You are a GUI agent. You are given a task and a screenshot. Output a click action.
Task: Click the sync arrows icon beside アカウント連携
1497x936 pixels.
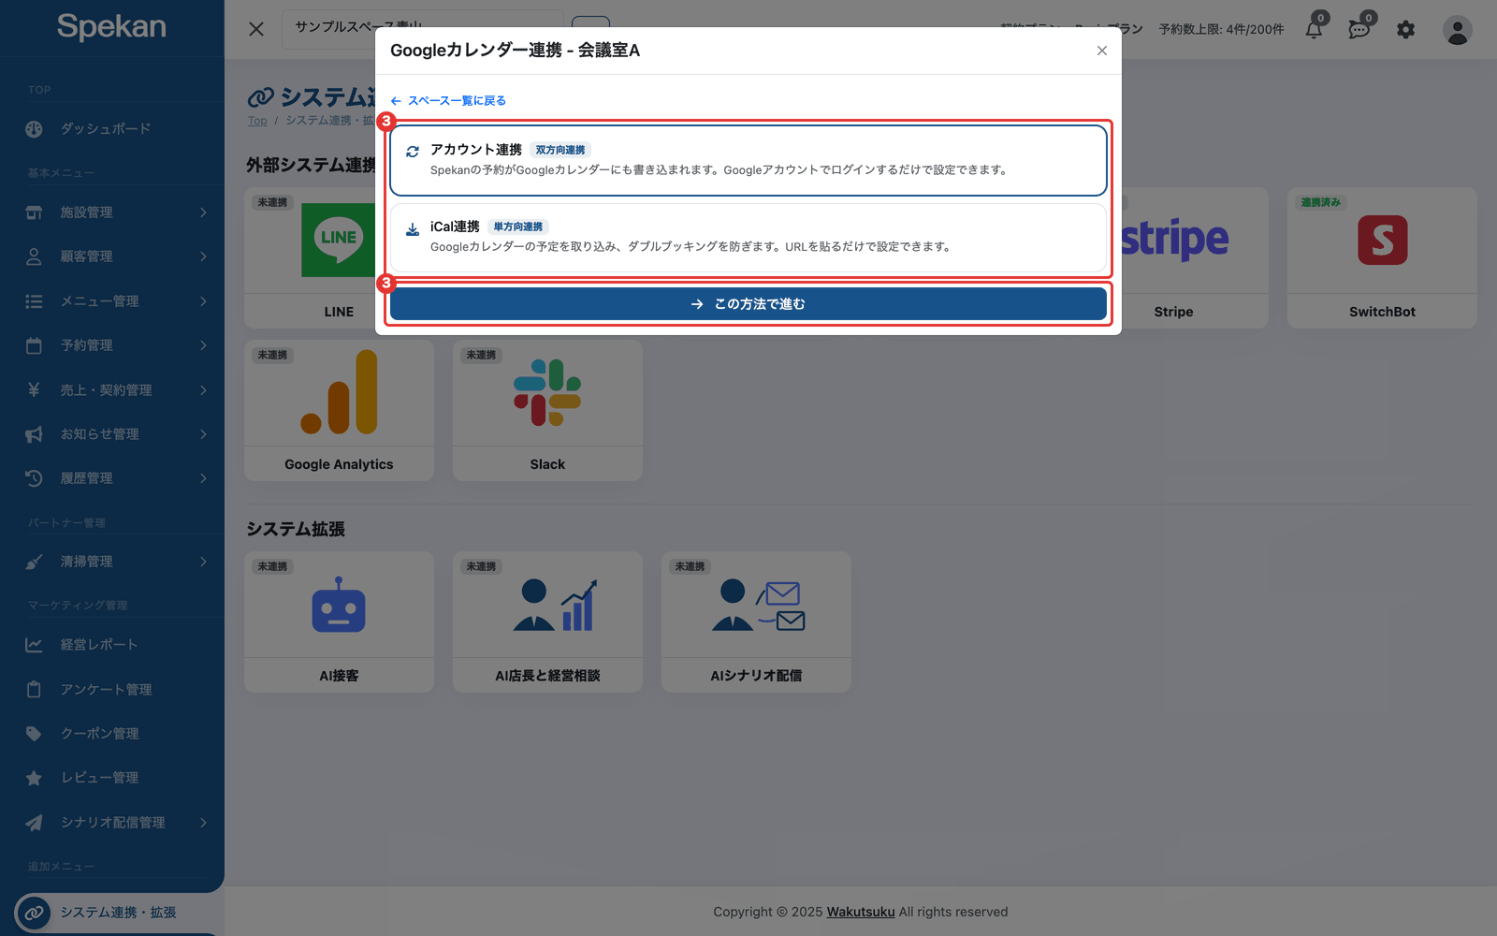(413, 152)
